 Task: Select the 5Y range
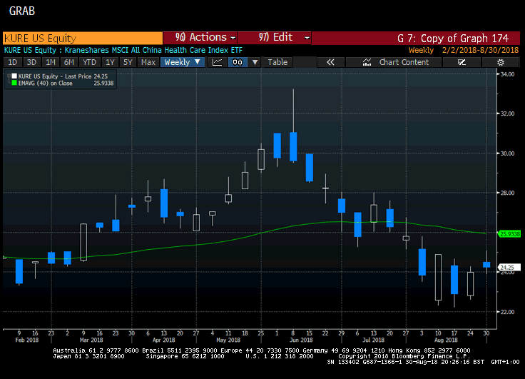click(x=128, y=62)
